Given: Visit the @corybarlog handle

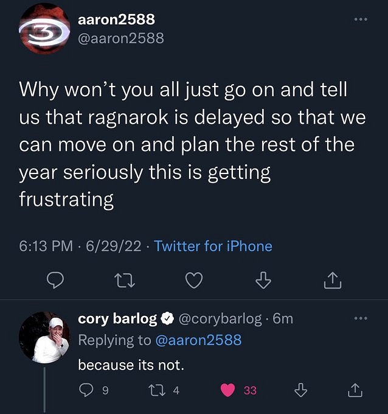Looking at the screenshot, I should pos(221,318).
